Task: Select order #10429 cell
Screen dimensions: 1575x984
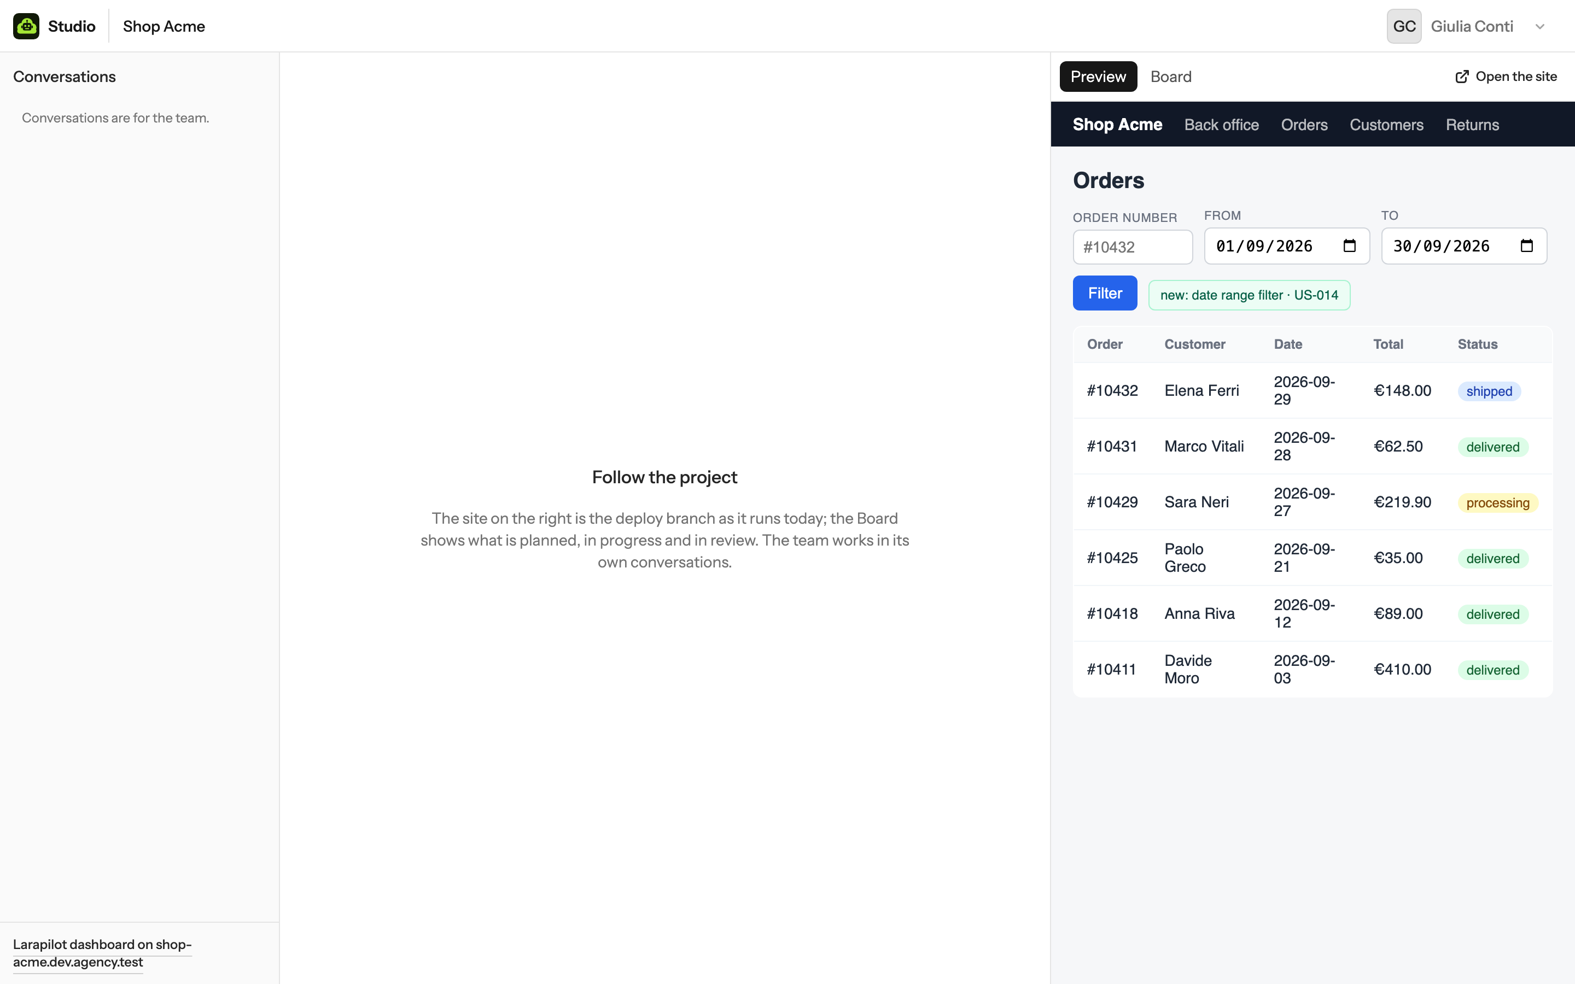Action: point(1112,502)
